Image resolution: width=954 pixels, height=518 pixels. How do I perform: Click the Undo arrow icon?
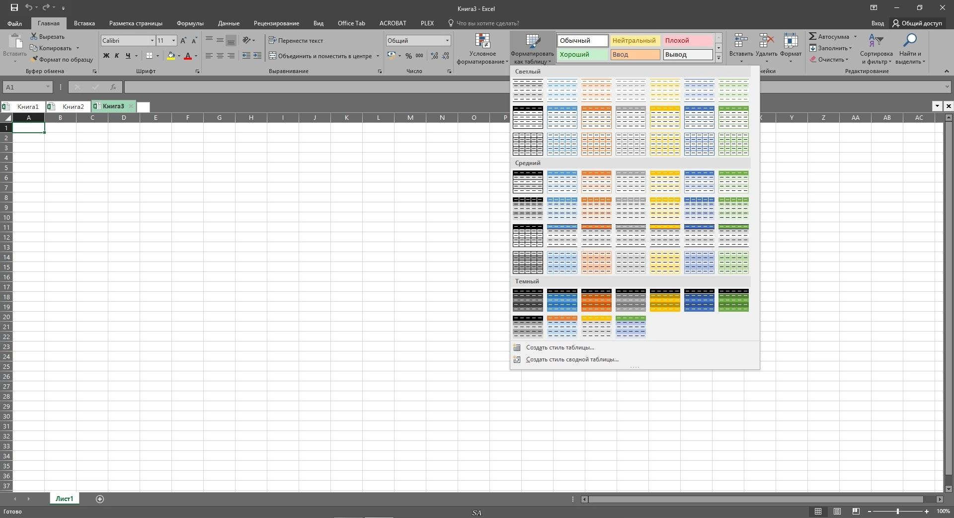pos(29,7)
